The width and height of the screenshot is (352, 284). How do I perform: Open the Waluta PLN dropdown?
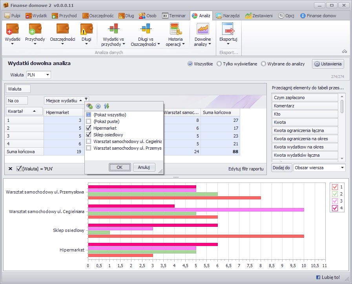(x=47, y=75)
